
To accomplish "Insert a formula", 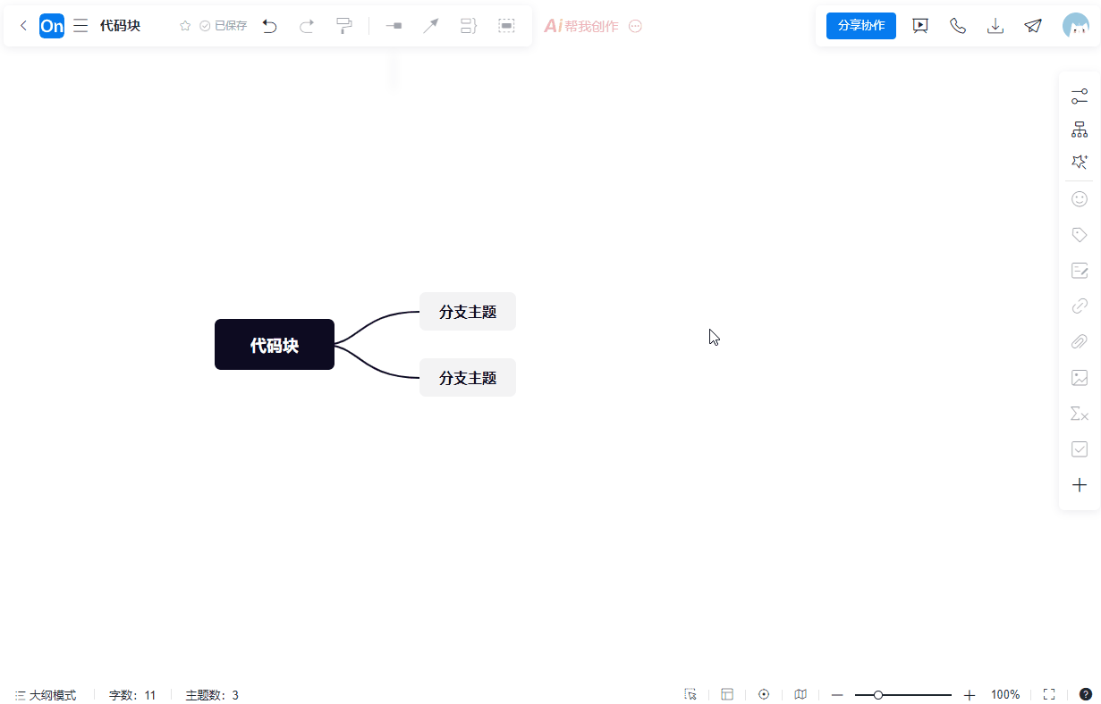I will pyautogui.click(x=1080, y=414).
